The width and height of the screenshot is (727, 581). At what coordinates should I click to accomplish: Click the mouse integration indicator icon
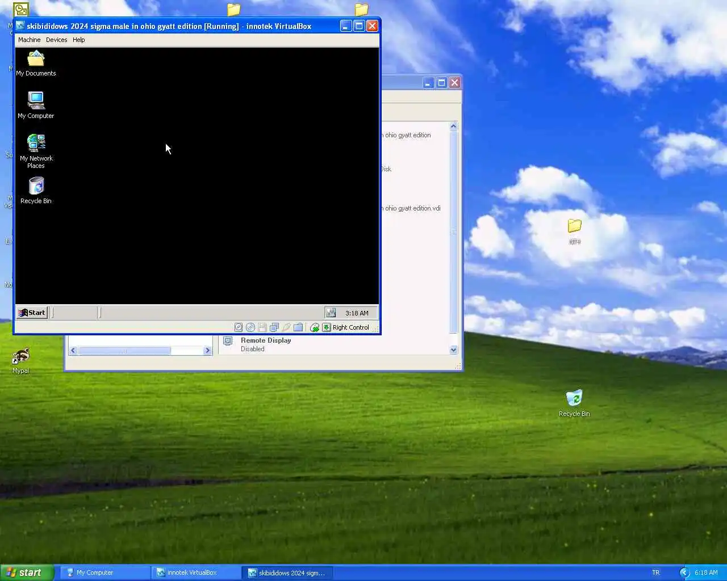tap(315, 327)
